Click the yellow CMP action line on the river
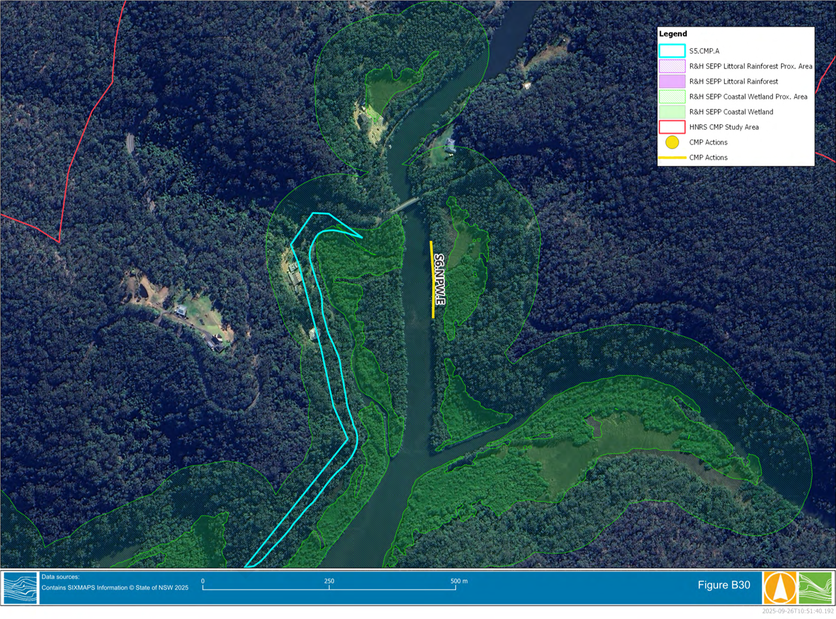 coord(432,279)
